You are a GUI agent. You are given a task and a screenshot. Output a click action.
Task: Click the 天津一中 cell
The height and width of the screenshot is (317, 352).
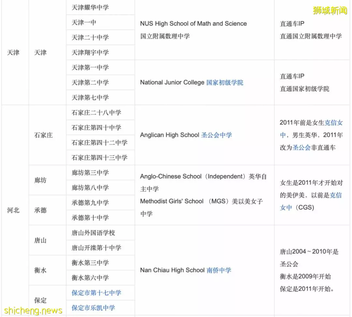(x=101, y=23)
